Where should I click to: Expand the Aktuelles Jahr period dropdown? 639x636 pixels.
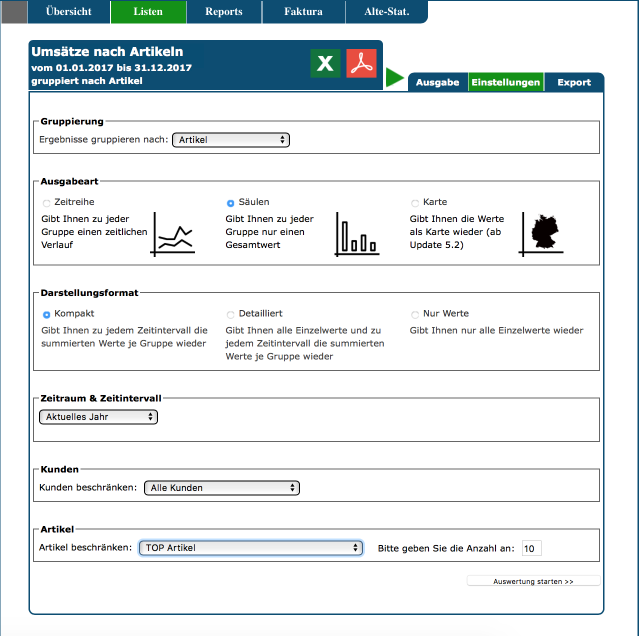click(x=98, y=417)
